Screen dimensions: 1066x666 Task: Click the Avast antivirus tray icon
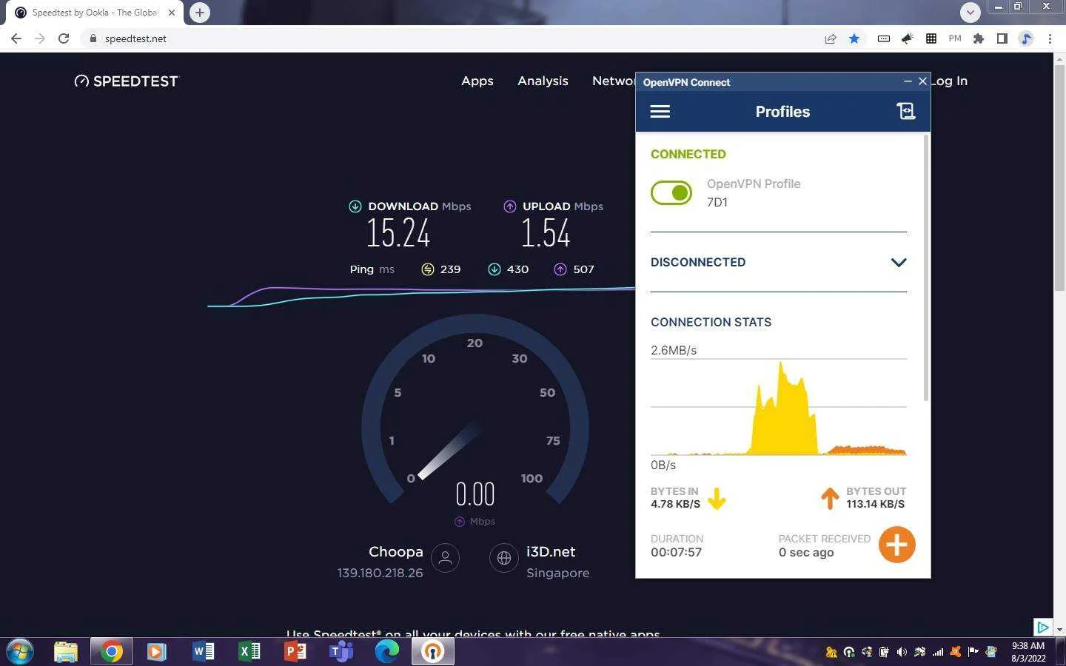point(956,652)
